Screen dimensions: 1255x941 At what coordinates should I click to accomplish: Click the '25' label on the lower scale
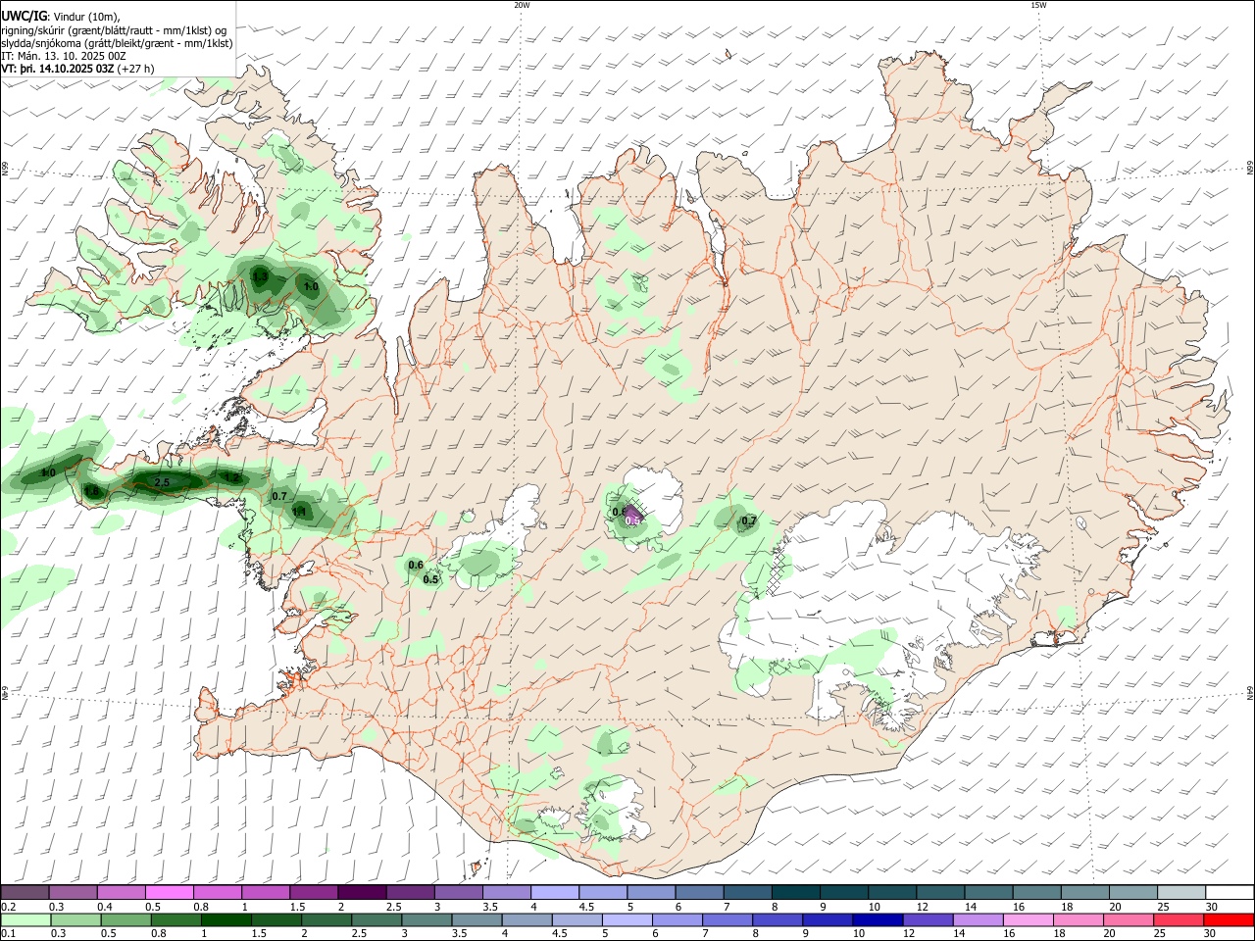[x=1159, y=934]
